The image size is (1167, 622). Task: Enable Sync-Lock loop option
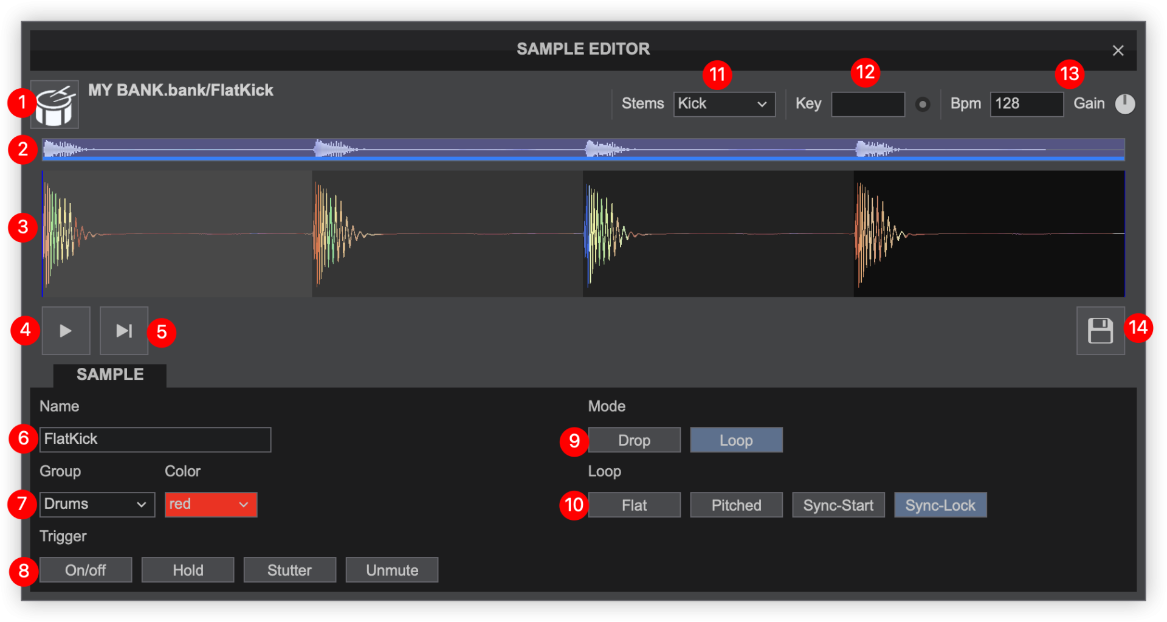pos(940,505)
